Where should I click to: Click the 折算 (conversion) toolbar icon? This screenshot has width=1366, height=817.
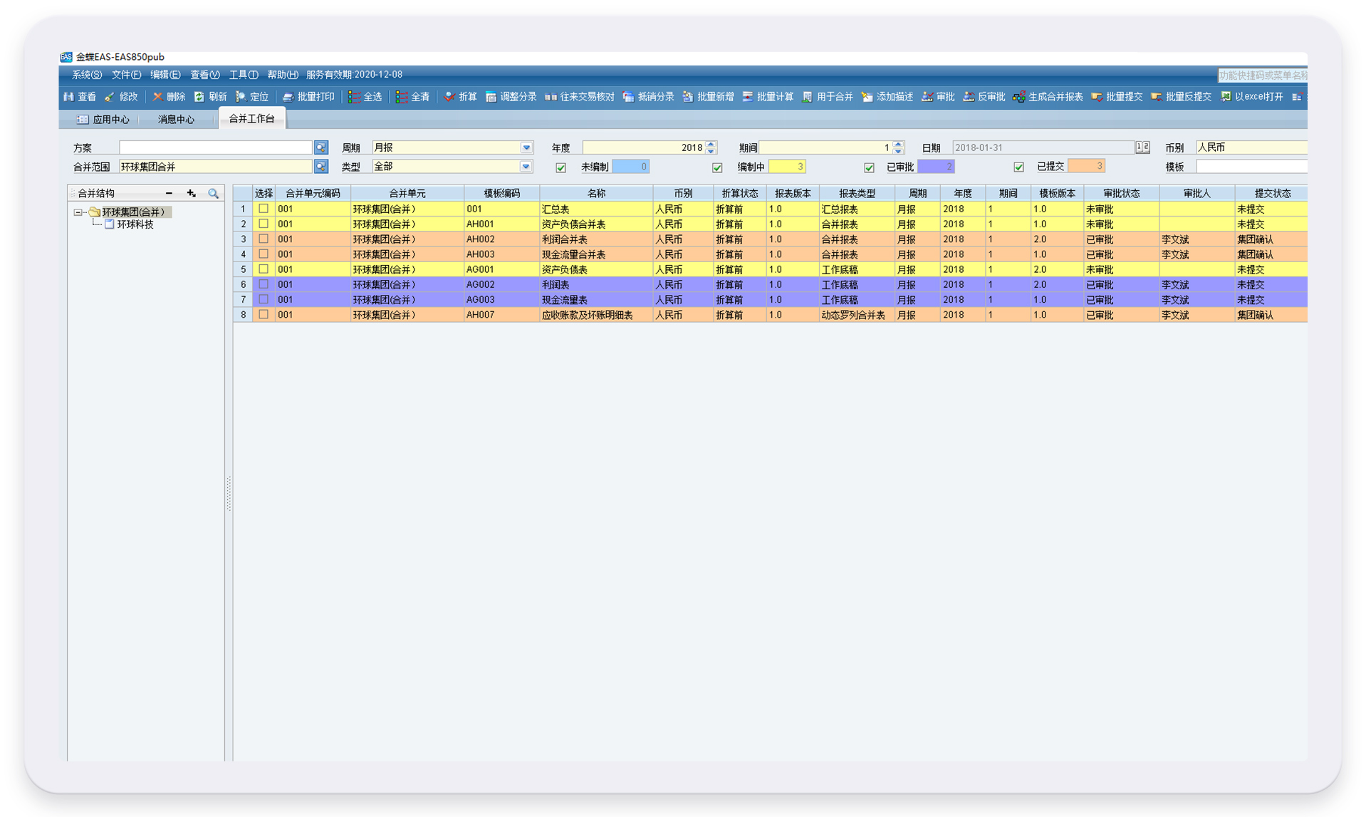tap(449, 97)
